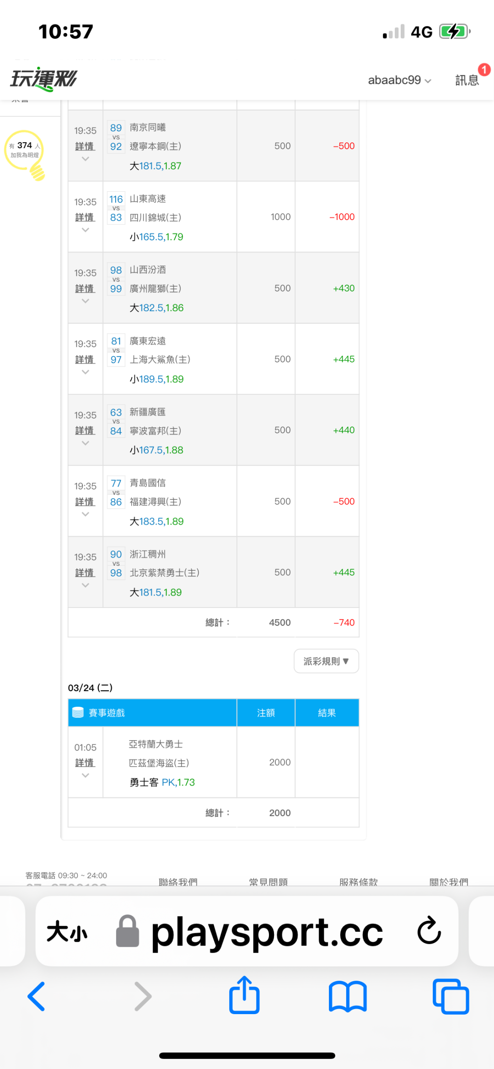Tap the 大小 text size button
This screenshot has width=494, height=1069.
tap(67, 931)
